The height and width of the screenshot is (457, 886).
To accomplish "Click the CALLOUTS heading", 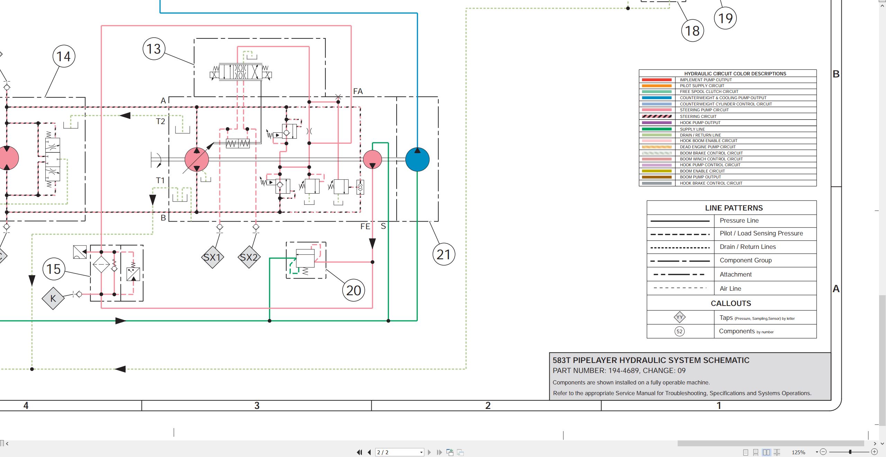I will [x=731, y=303].
